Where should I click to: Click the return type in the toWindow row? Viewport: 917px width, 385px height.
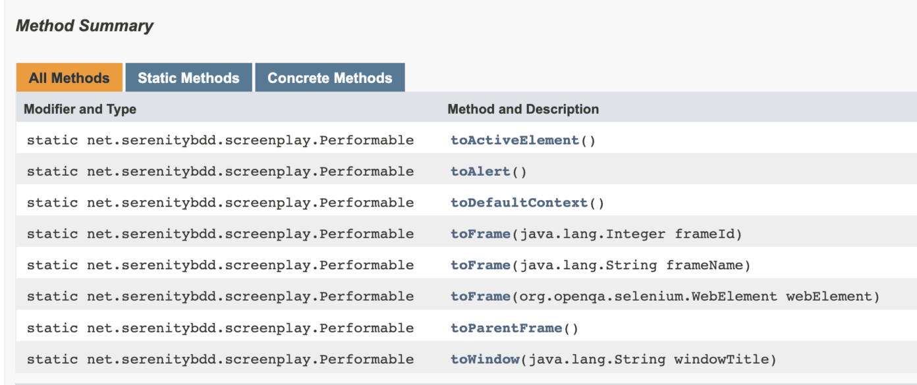click(x=250, y=359)
